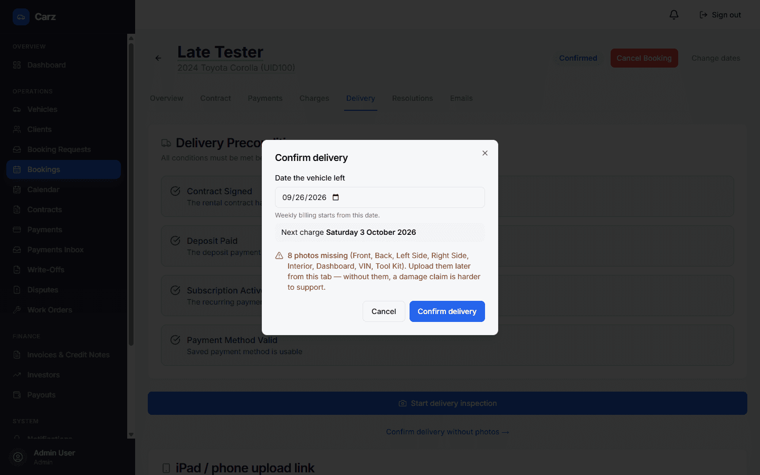This screenshot has height=475, width=760.
Task: Click the warning triangle icon in dialog
Action: tap(279, 255)
